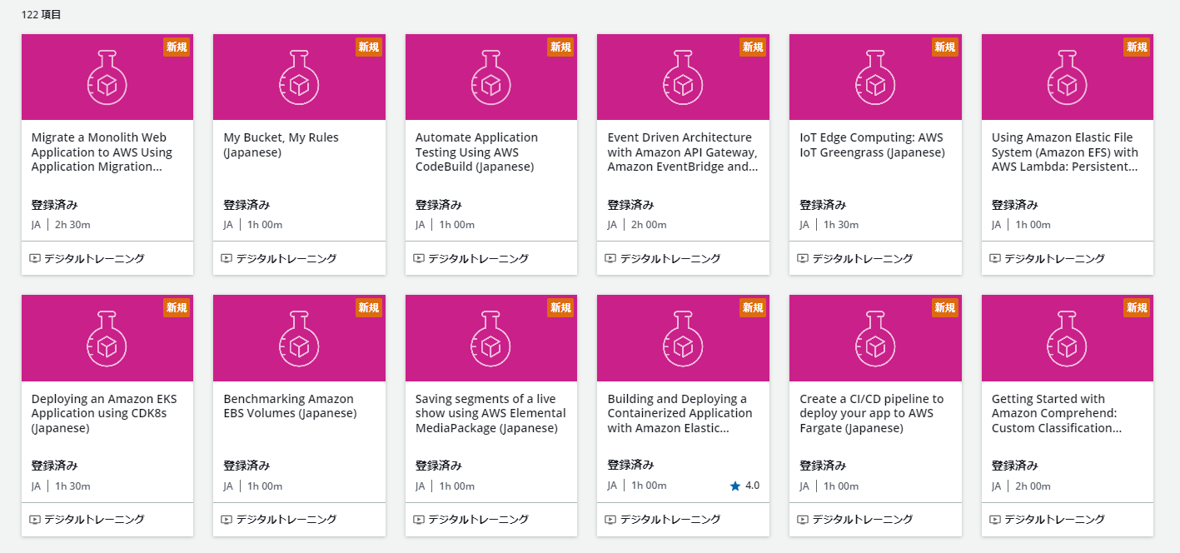This screenshot has height=553, width=1180.
Task: Click flask icon on Benchmarking Amazon EBS card
Action: click(299, 338)
